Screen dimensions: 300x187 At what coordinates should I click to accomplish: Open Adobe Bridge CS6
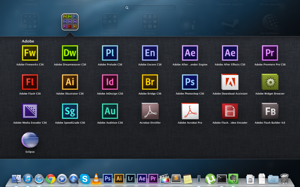[150, 82]
